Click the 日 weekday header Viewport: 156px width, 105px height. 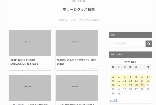point(148,67)
